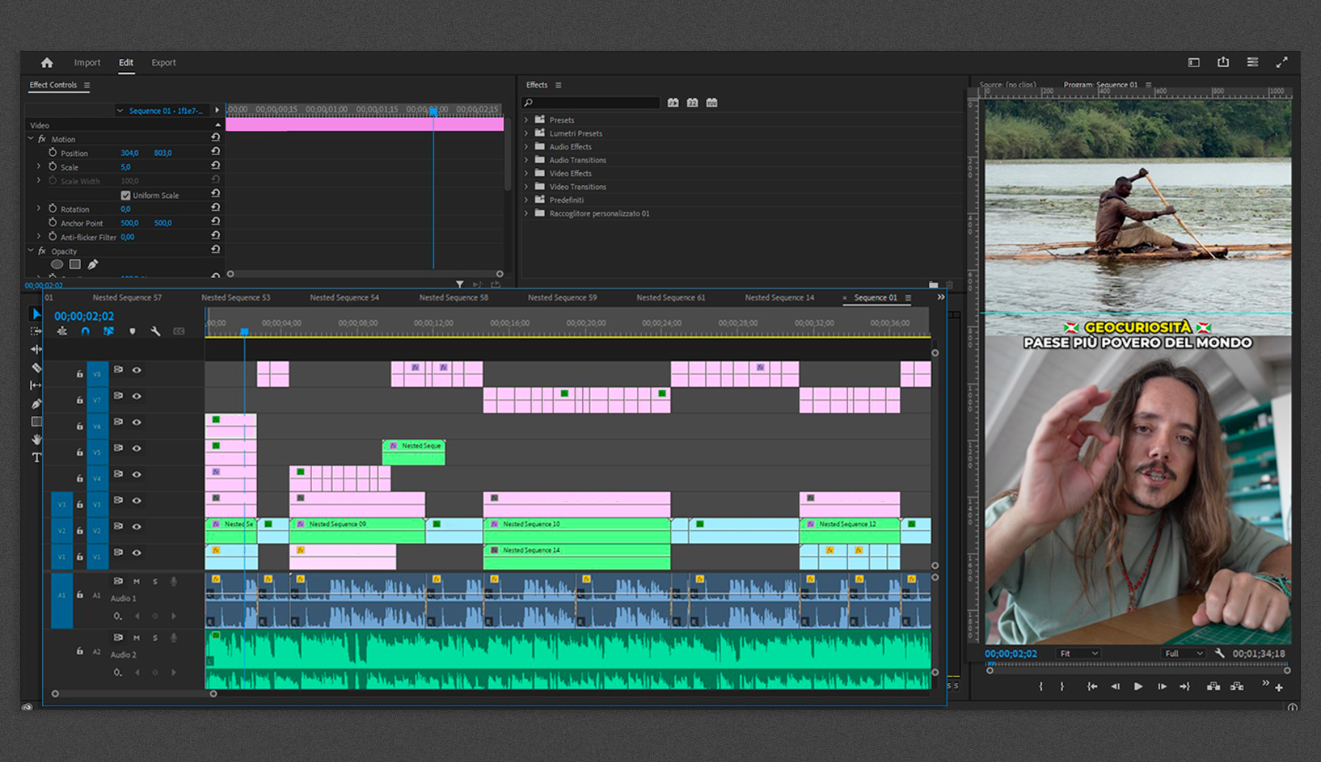
Task: Switch to the Import tab
Action: coord(87,62)
